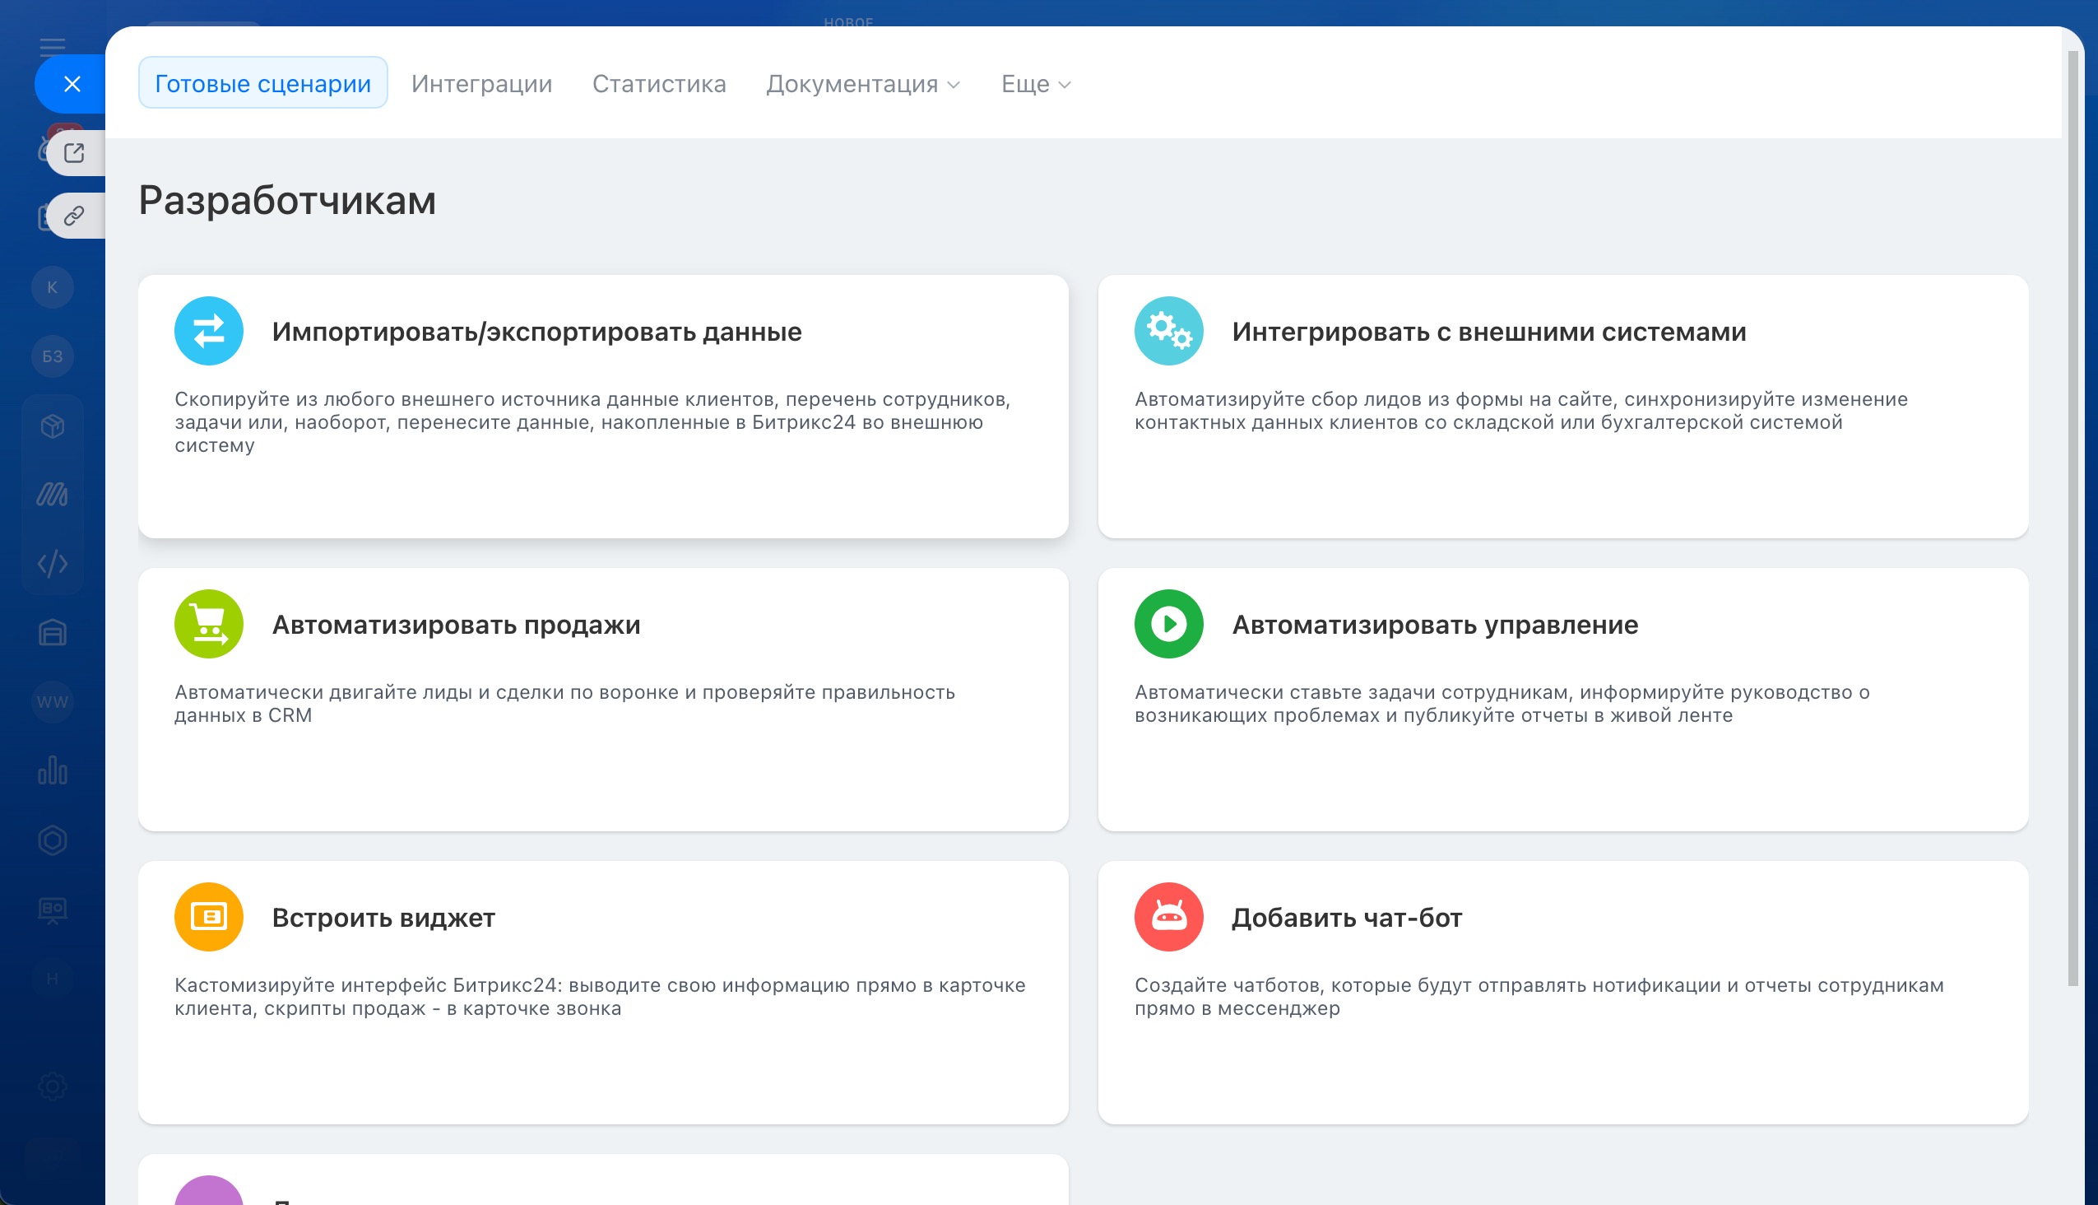
Task: Copy link with the chain icon
Action: (74, 216)
